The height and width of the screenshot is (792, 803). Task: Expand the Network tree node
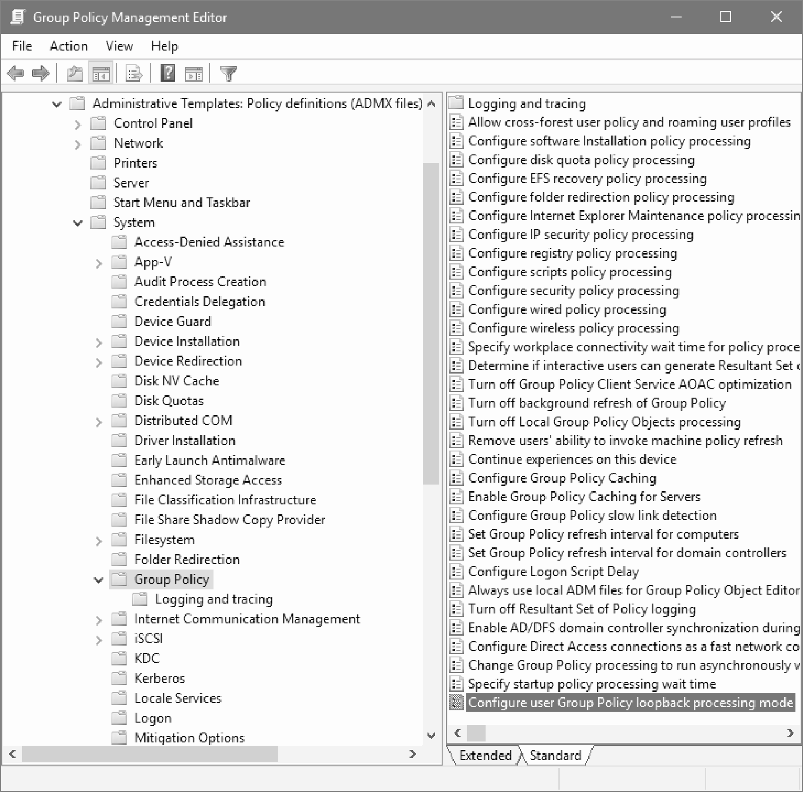[77, 143]
